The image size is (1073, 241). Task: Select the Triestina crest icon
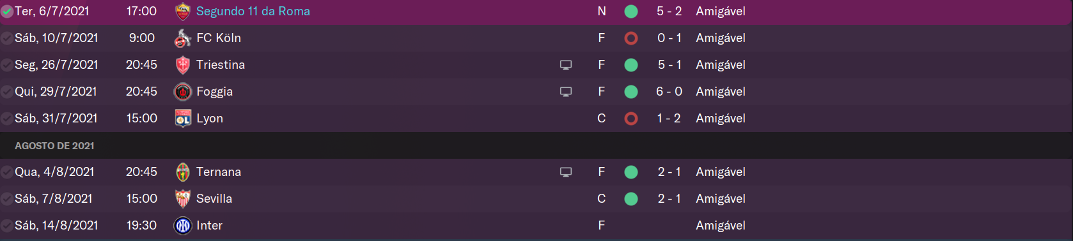(183, 65)
